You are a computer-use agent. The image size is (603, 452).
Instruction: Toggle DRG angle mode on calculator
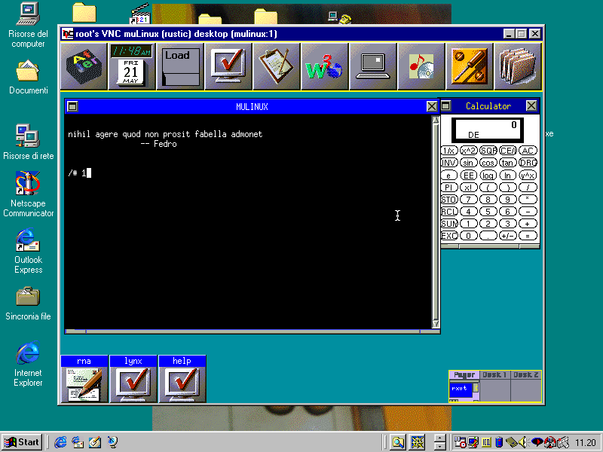click(x=528, y=163)
